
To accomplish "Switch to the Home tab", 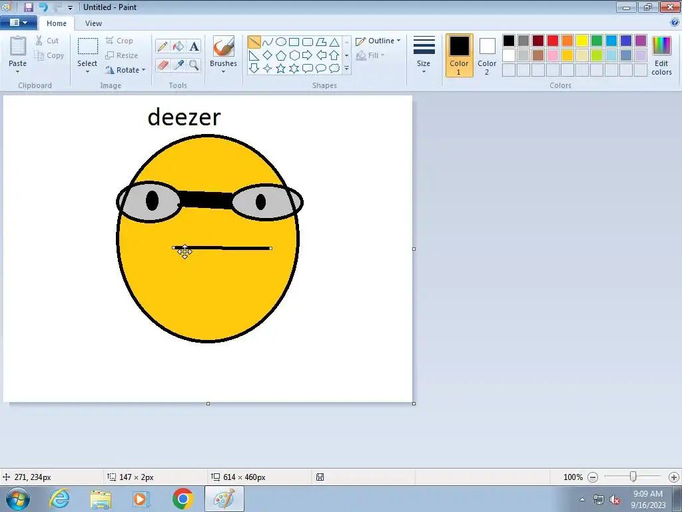I will click(x=57, y=23).
